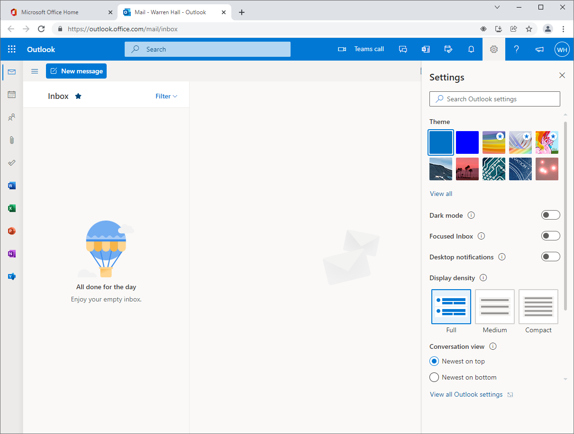574x434 pixels.
Task: Open Help question mark icon
Action: coord(517,49)
